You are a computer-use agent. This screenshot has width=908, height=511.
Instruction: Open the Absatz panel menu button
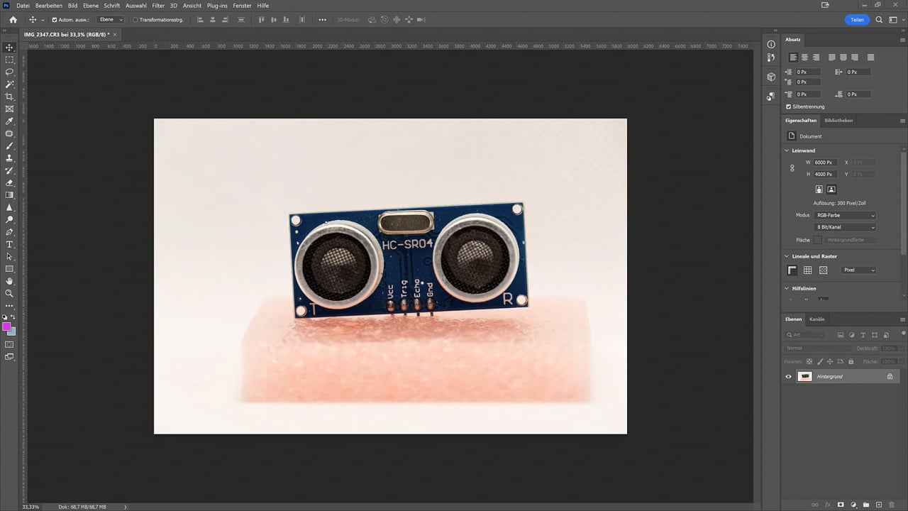[x=903, y=40]
